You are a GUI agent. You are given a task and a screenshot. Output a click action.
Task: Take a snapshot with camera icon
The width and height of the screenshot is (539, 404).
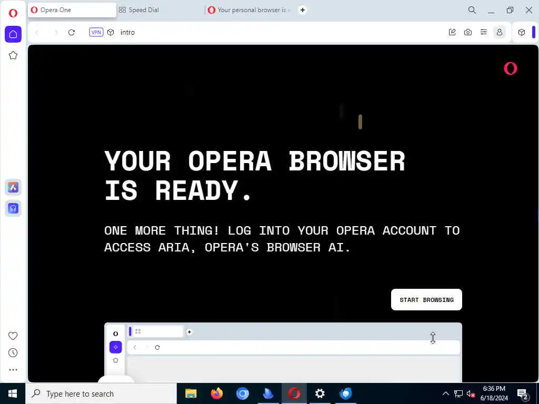(x=468, y=32)
